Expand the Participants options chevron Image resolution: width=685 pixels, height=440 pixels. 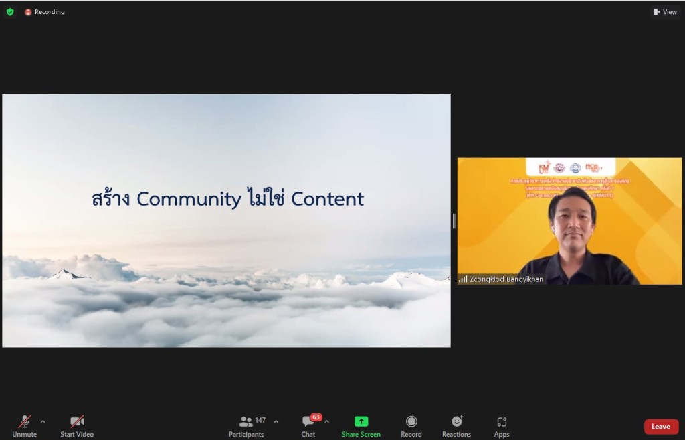coord(276,421)
